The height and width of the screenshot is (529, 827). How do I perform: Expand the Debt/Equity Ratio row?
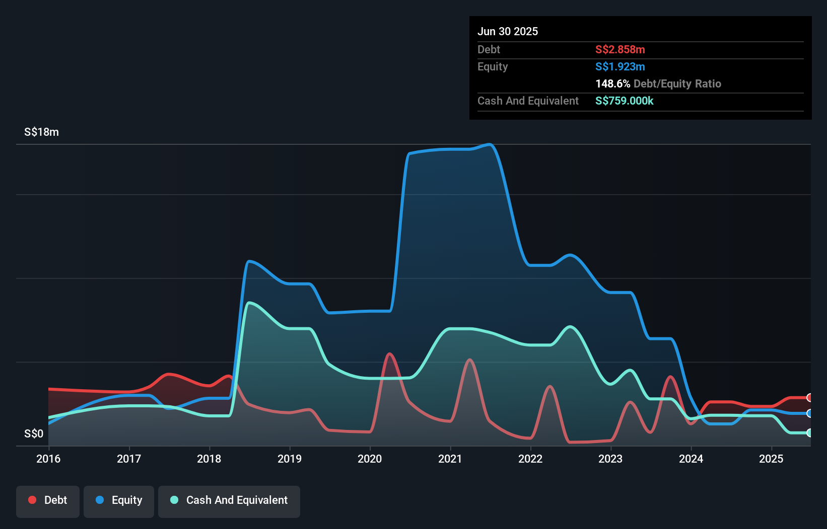658,83
